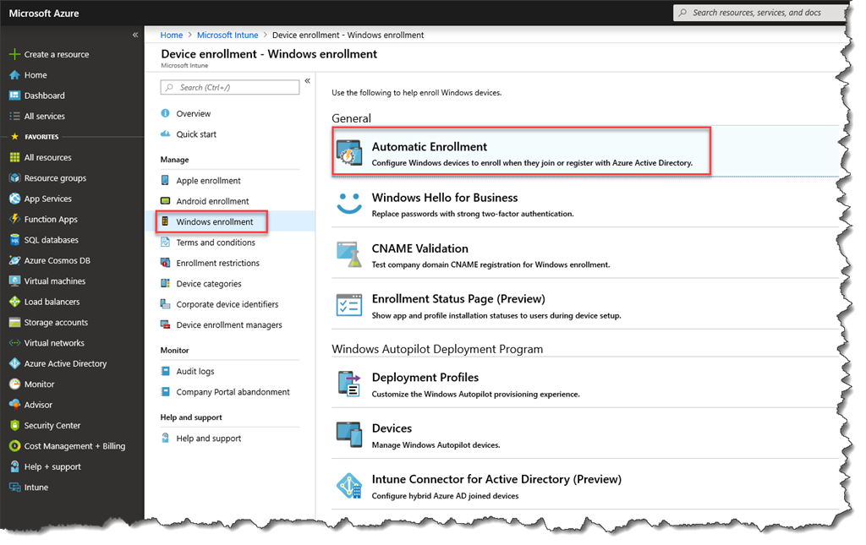Click the CNAME Validation flask icon
The width and height of the screenshot is (866, 545).
click(x=349, y=254)
